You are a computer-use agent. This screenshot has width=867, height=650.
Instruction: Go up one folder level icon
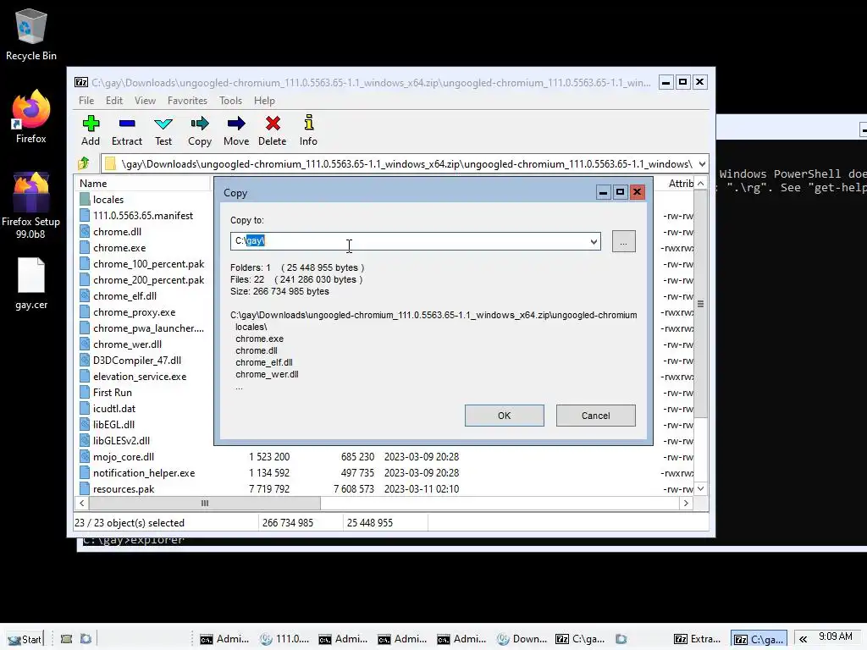pos(84,163)
